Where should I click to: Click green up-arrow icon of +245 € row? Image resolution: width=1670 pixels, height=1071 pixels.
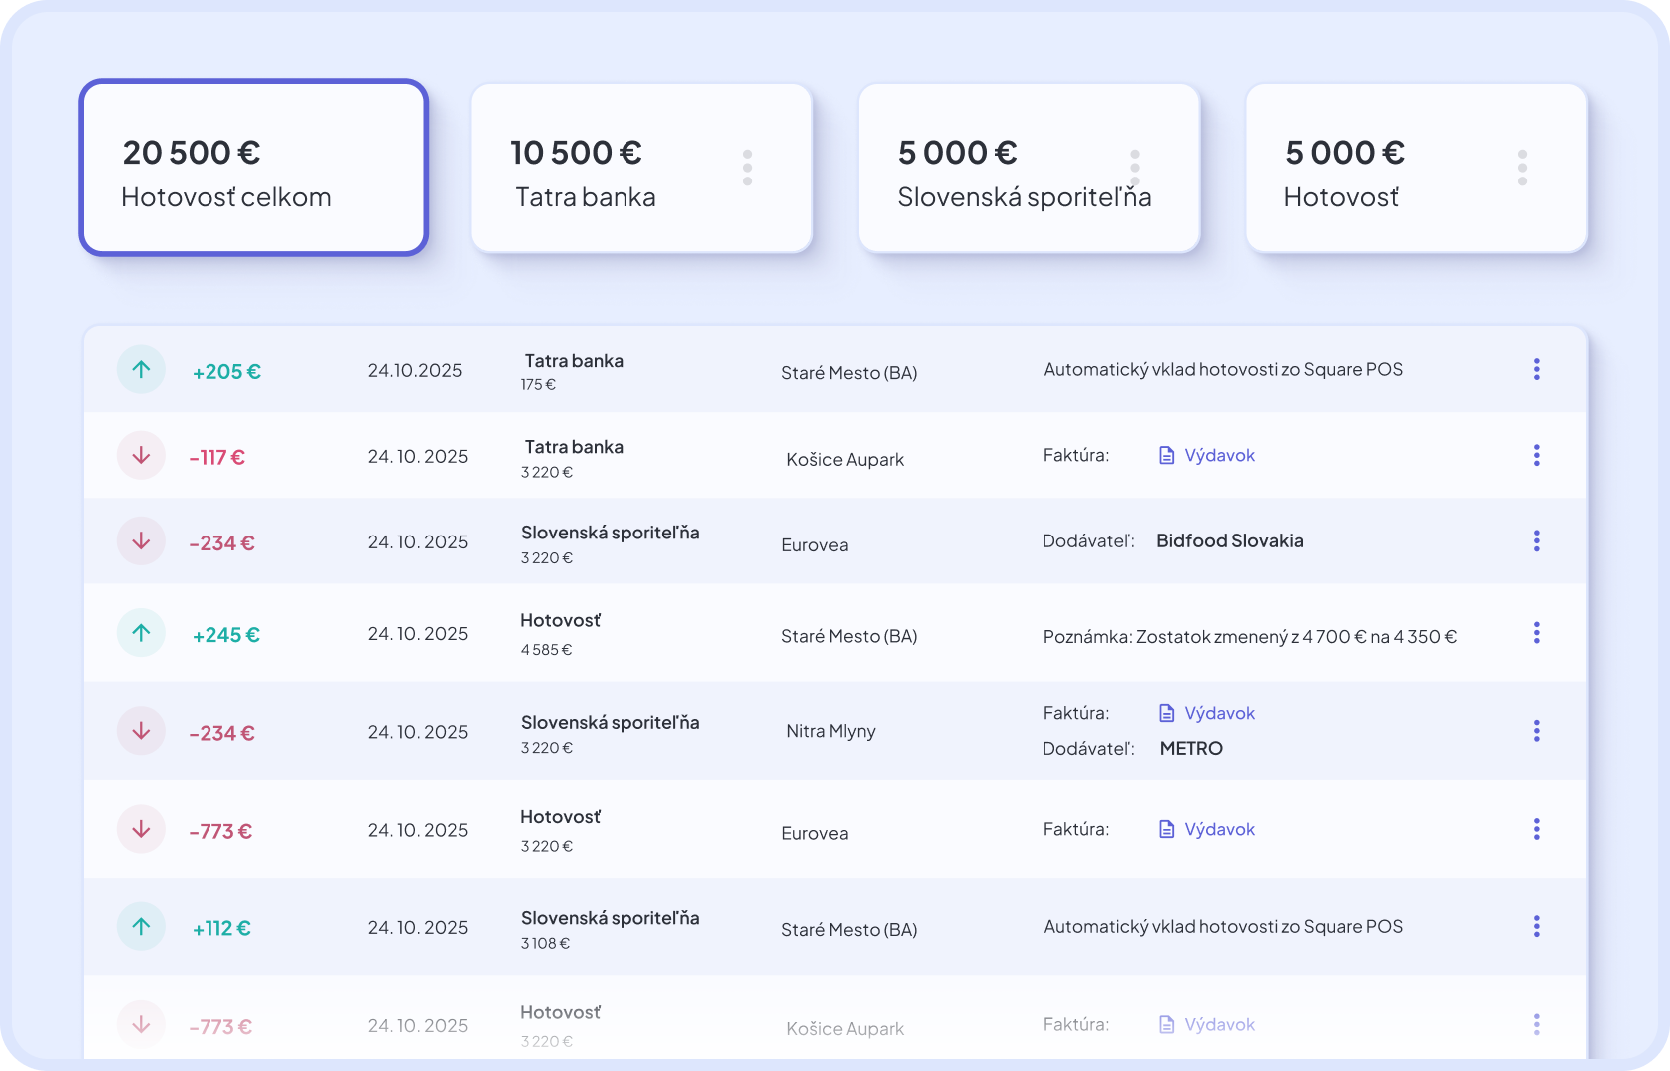pos(141,633)
